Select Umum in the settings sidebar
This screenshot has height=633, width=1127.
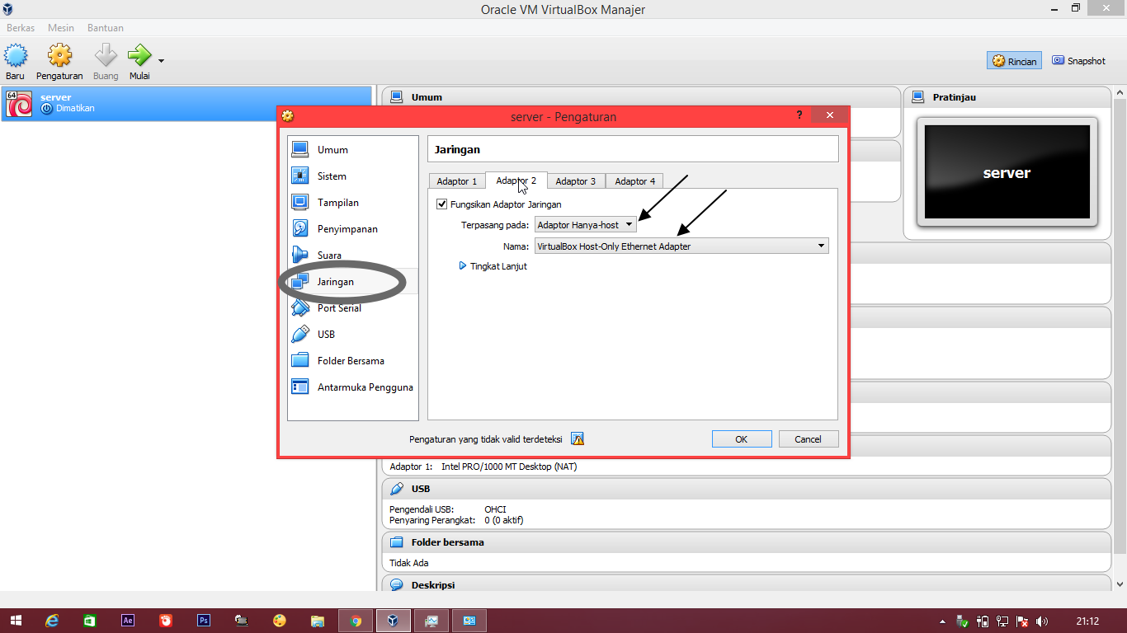(x=352, y=150)
